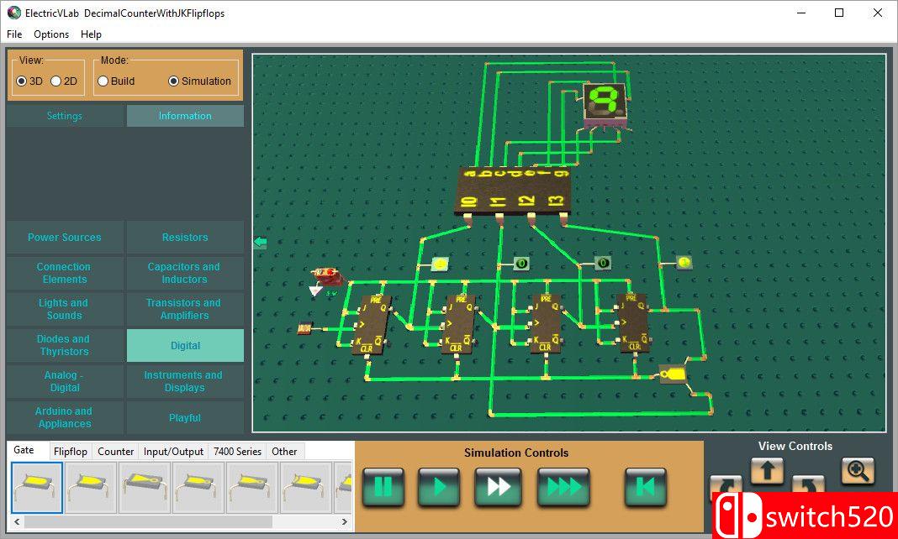Open the 7400 Series tab
The height and width of the screenshot is (539, 898).
(237, 452)
